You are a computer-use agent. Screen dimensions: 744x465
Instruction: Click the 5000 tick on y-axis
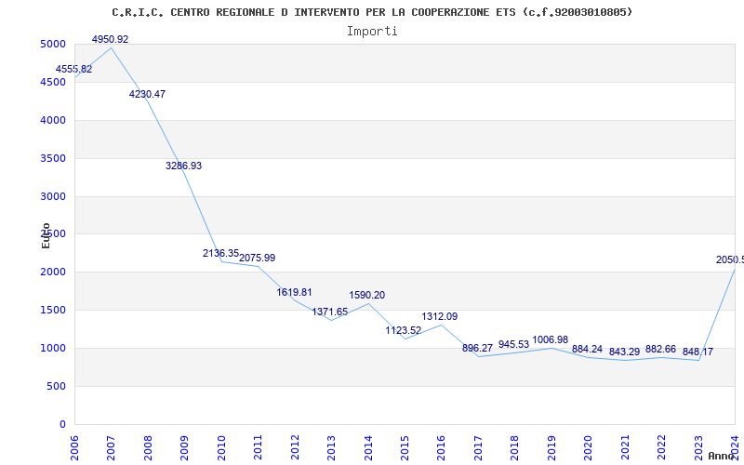(53, 44)
